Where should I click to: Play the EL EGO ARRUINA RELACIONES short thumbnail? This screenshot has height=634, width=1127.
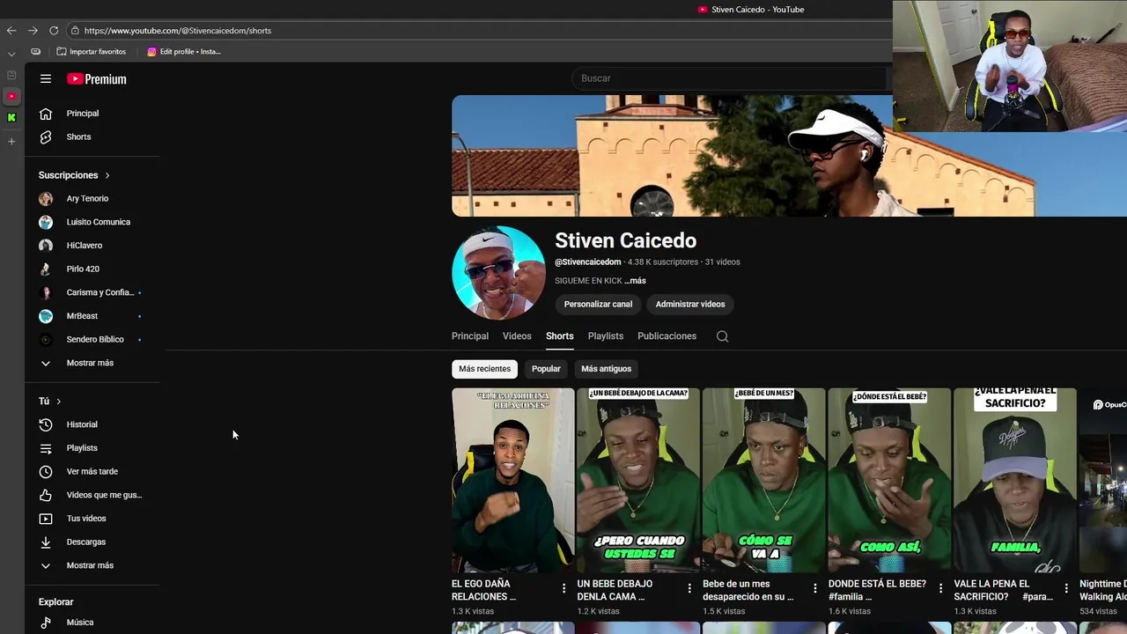512,480
